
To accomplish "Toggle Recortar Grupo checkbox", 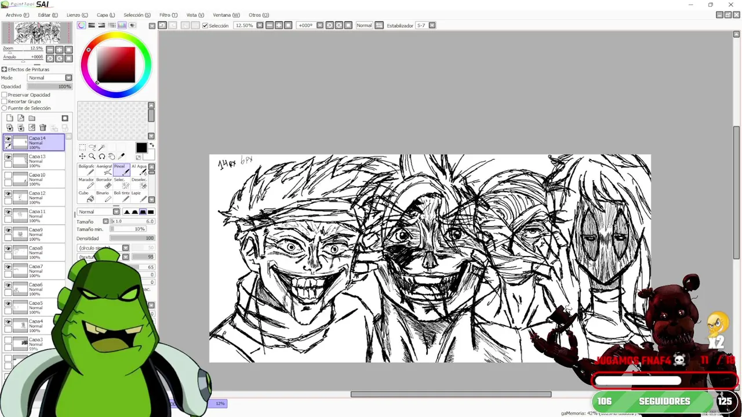I will pos(4,101).
